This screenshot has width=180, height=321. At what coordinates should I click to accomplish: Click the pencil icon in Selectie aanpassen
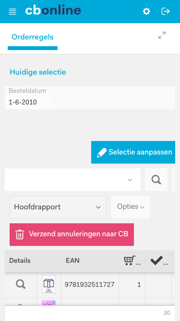pos(102,153)
